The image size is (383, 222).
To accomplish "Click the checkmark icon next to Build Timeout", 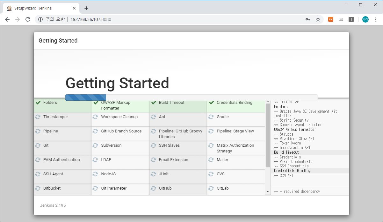I will pos(154,103).
